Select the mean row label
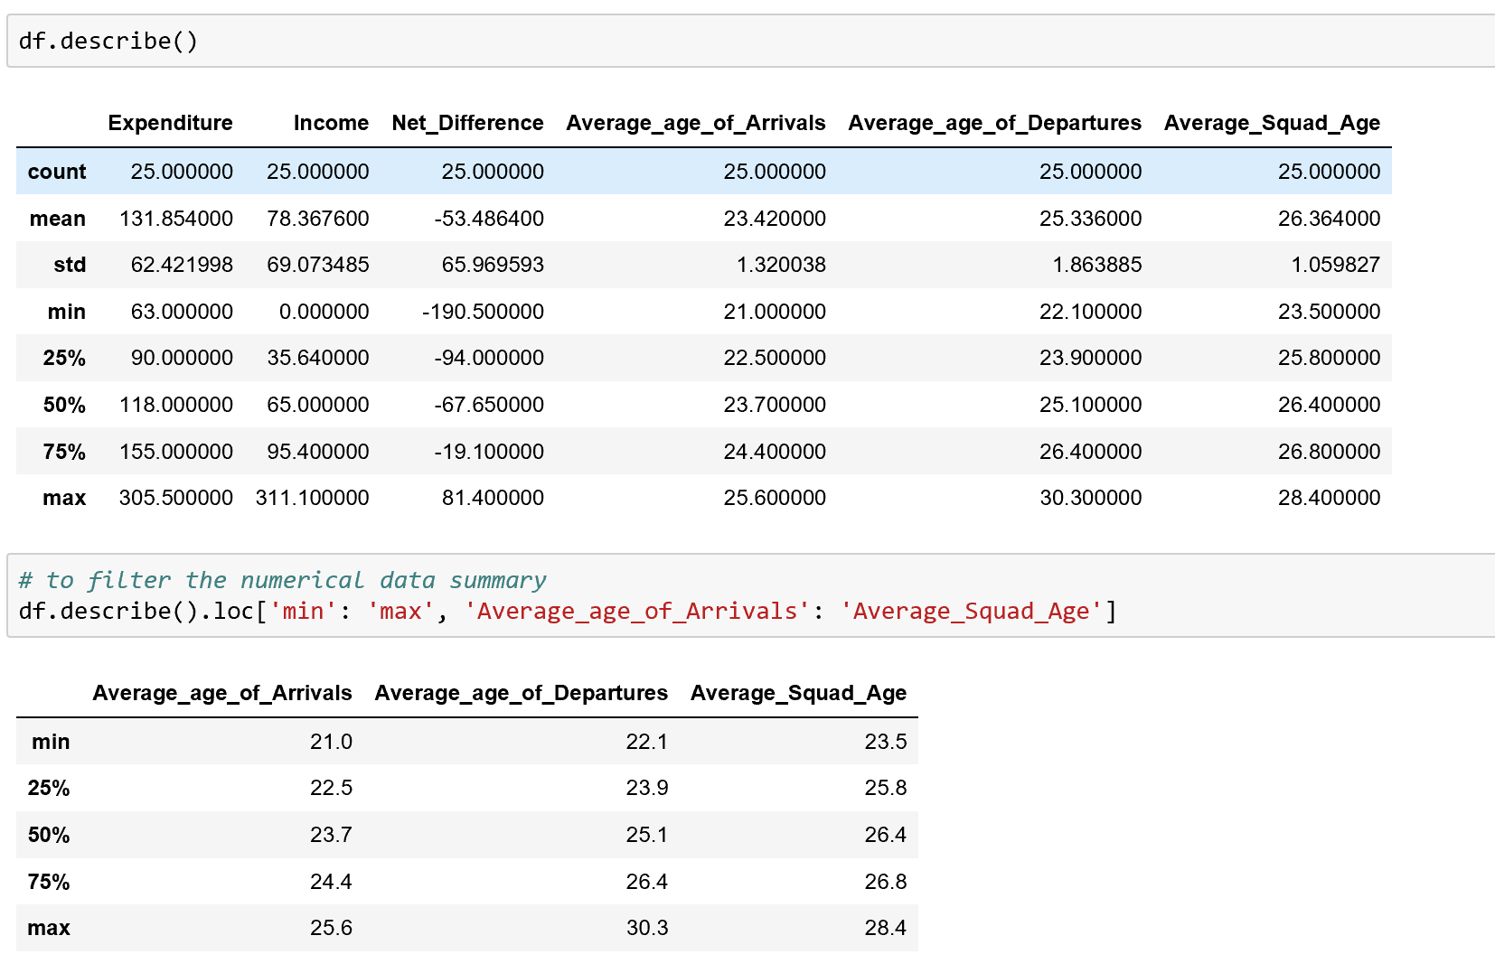The image size is (1495, 973). tap(58, 219)
